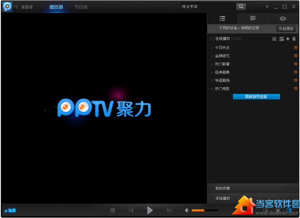Click the 荐 badge beside 金牌综艺
Screen dimensions: 300x218
[296, 56]
